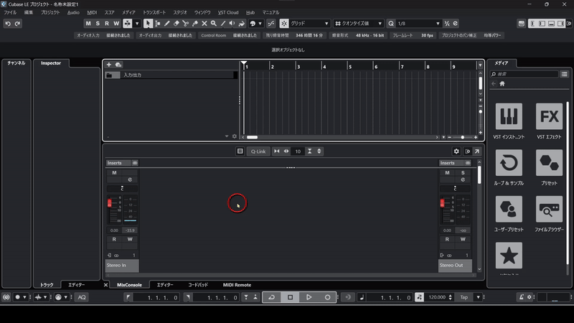Open VST Effects FX tile
This screenshot has width=574, height=323.
(549, 116)
